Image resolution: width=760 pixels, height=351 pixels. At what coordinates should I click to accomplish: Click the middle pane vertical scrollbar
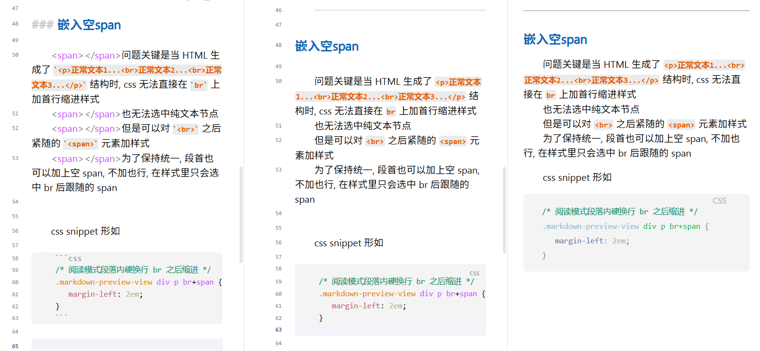[504, 209]
